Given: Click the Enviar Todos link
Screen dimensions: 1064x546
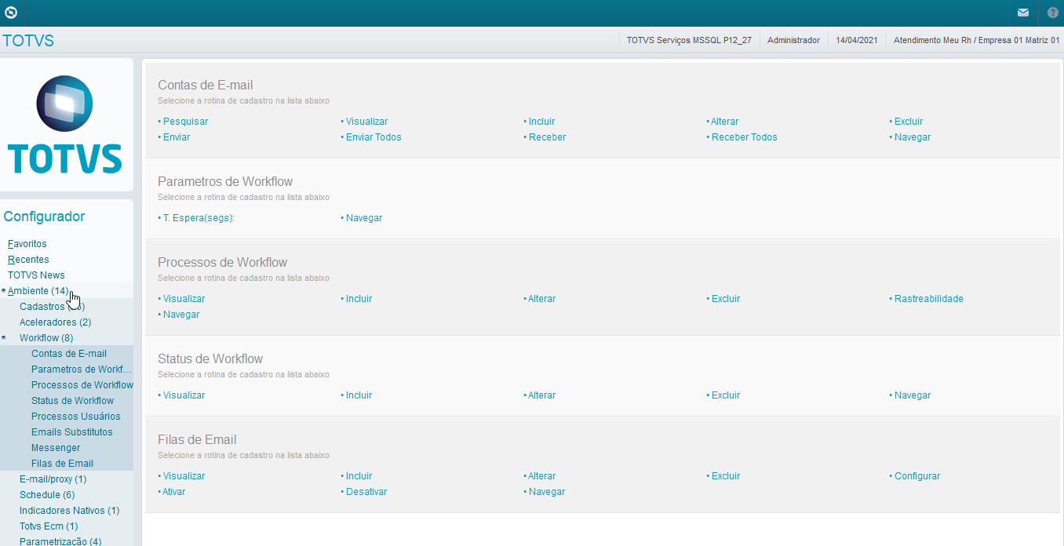Looking at the screenshot, I should [x=373, y=137].
